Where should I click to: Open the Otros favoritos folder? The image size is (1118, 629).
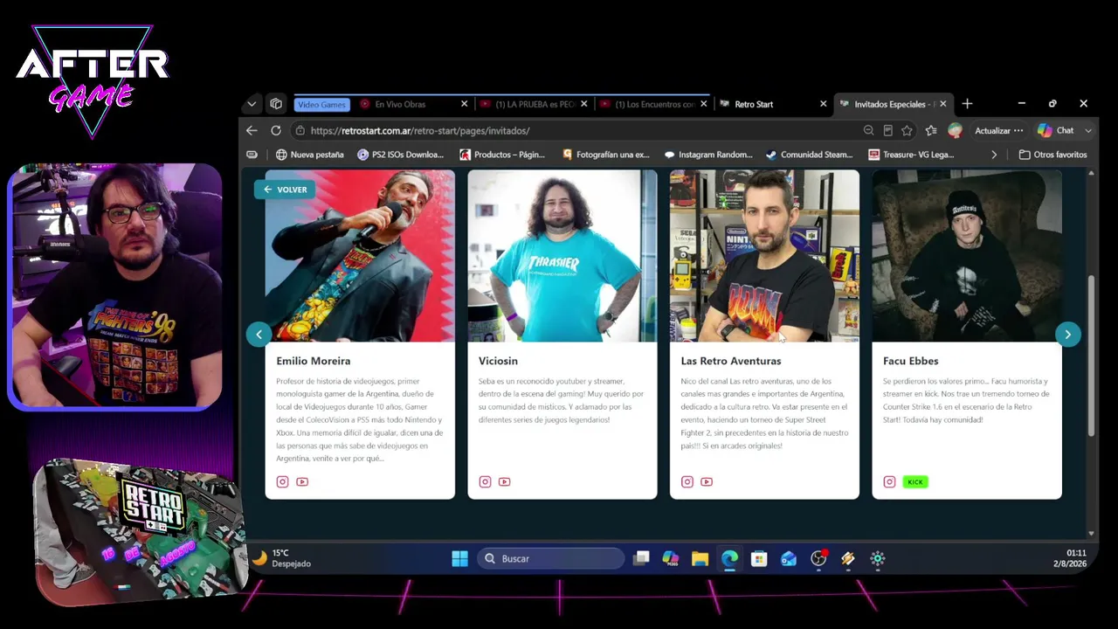1052,155
